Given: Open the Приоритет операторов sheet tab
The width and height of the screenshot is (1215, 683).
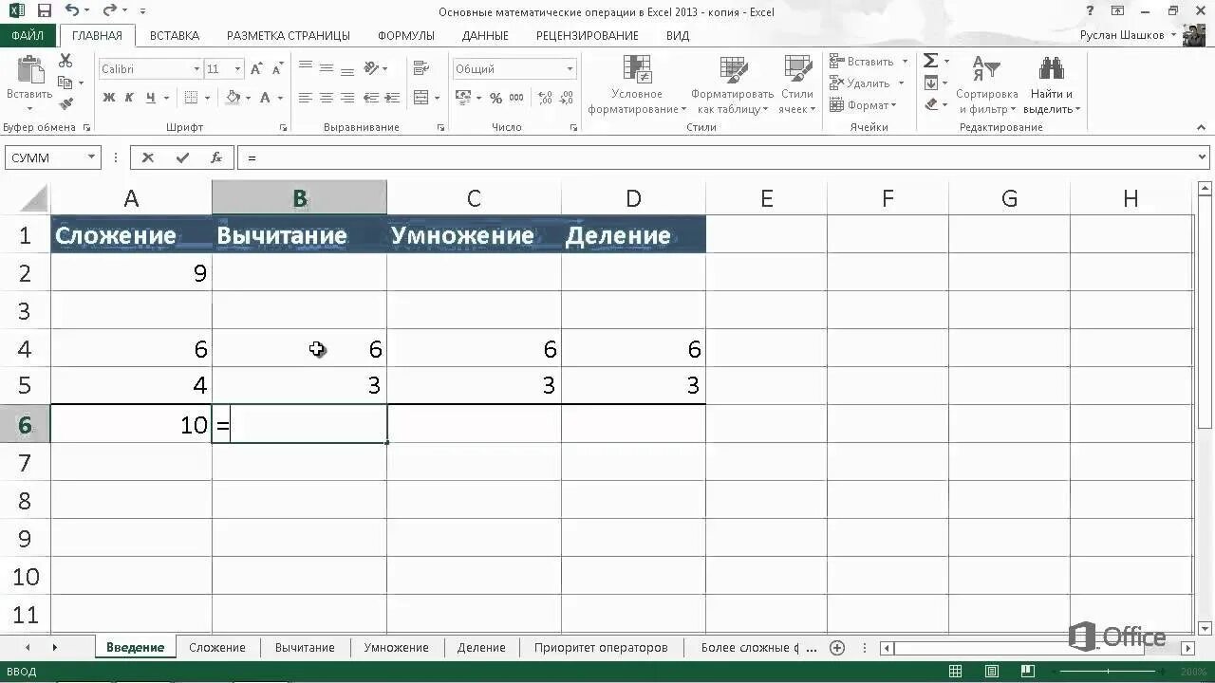Looking at the screenshot, I should click(601, 647).
